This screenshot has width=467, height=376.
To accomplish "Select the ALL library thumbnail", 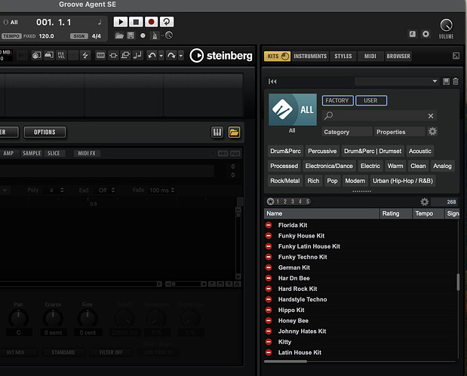I will pos(293,109).
